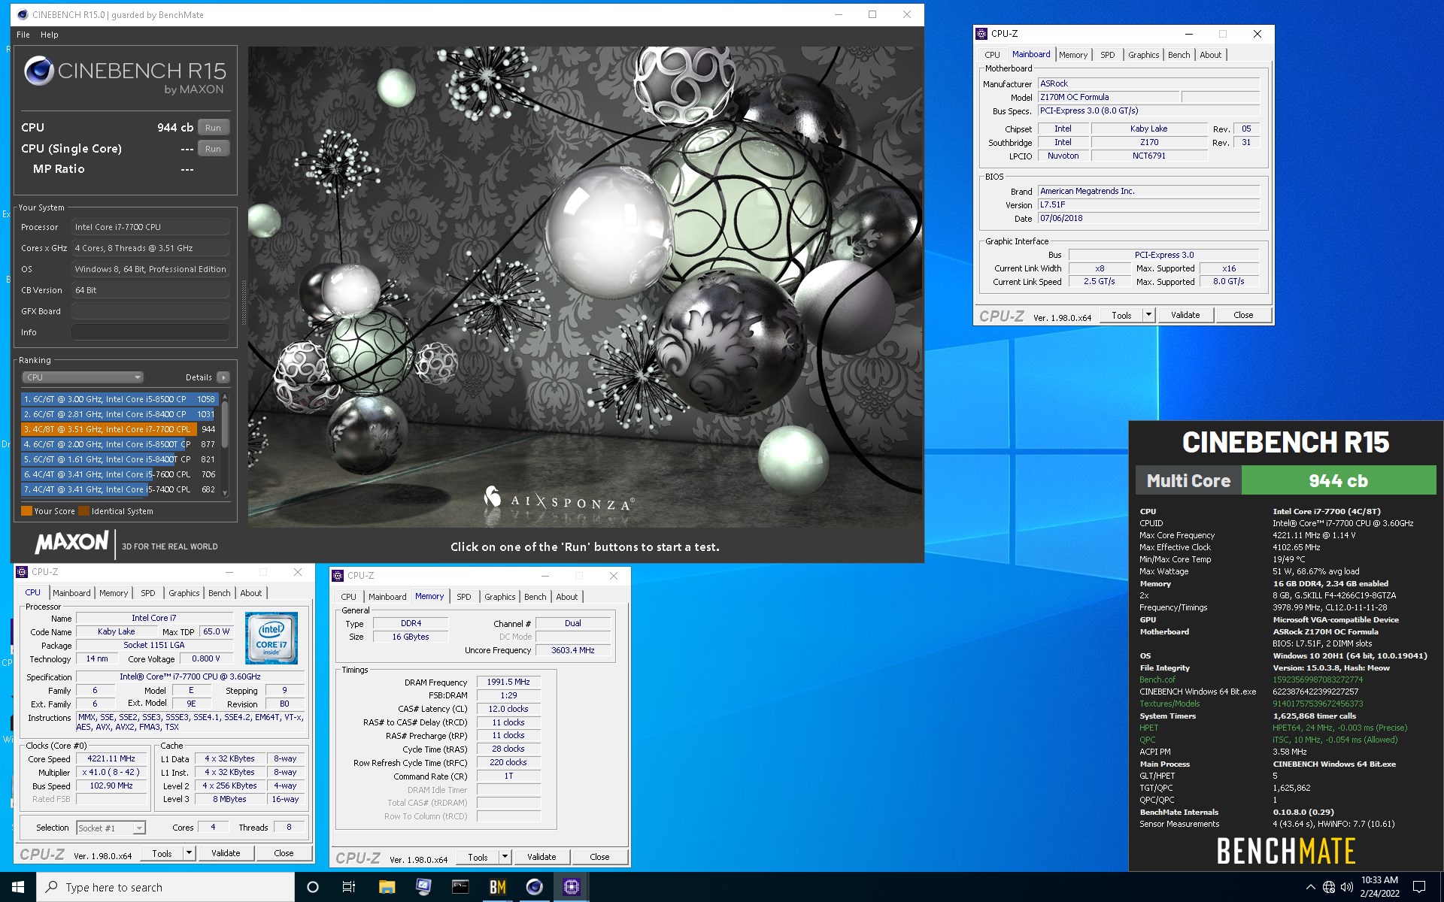Screen dimensions: 1444x902
Task: Click the rendered Cinebench scene image
Action: (584, 287)
